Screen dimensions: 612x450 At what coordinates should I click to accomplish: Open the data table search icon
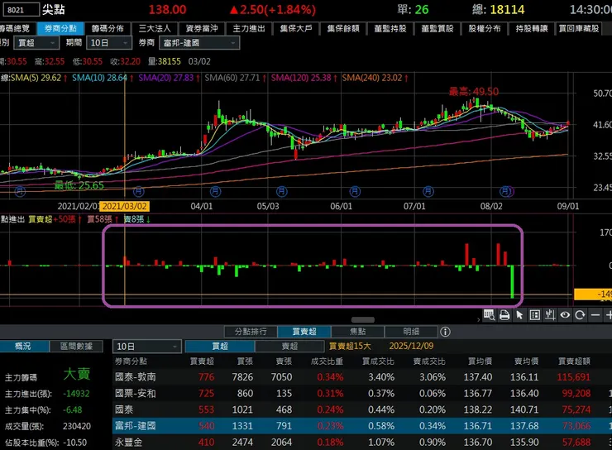(x=489, y=314)
